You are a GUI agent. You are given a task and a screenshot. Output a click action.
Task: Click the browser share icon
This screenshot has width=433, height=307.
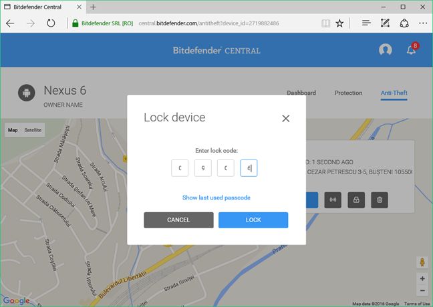point(404,23)
